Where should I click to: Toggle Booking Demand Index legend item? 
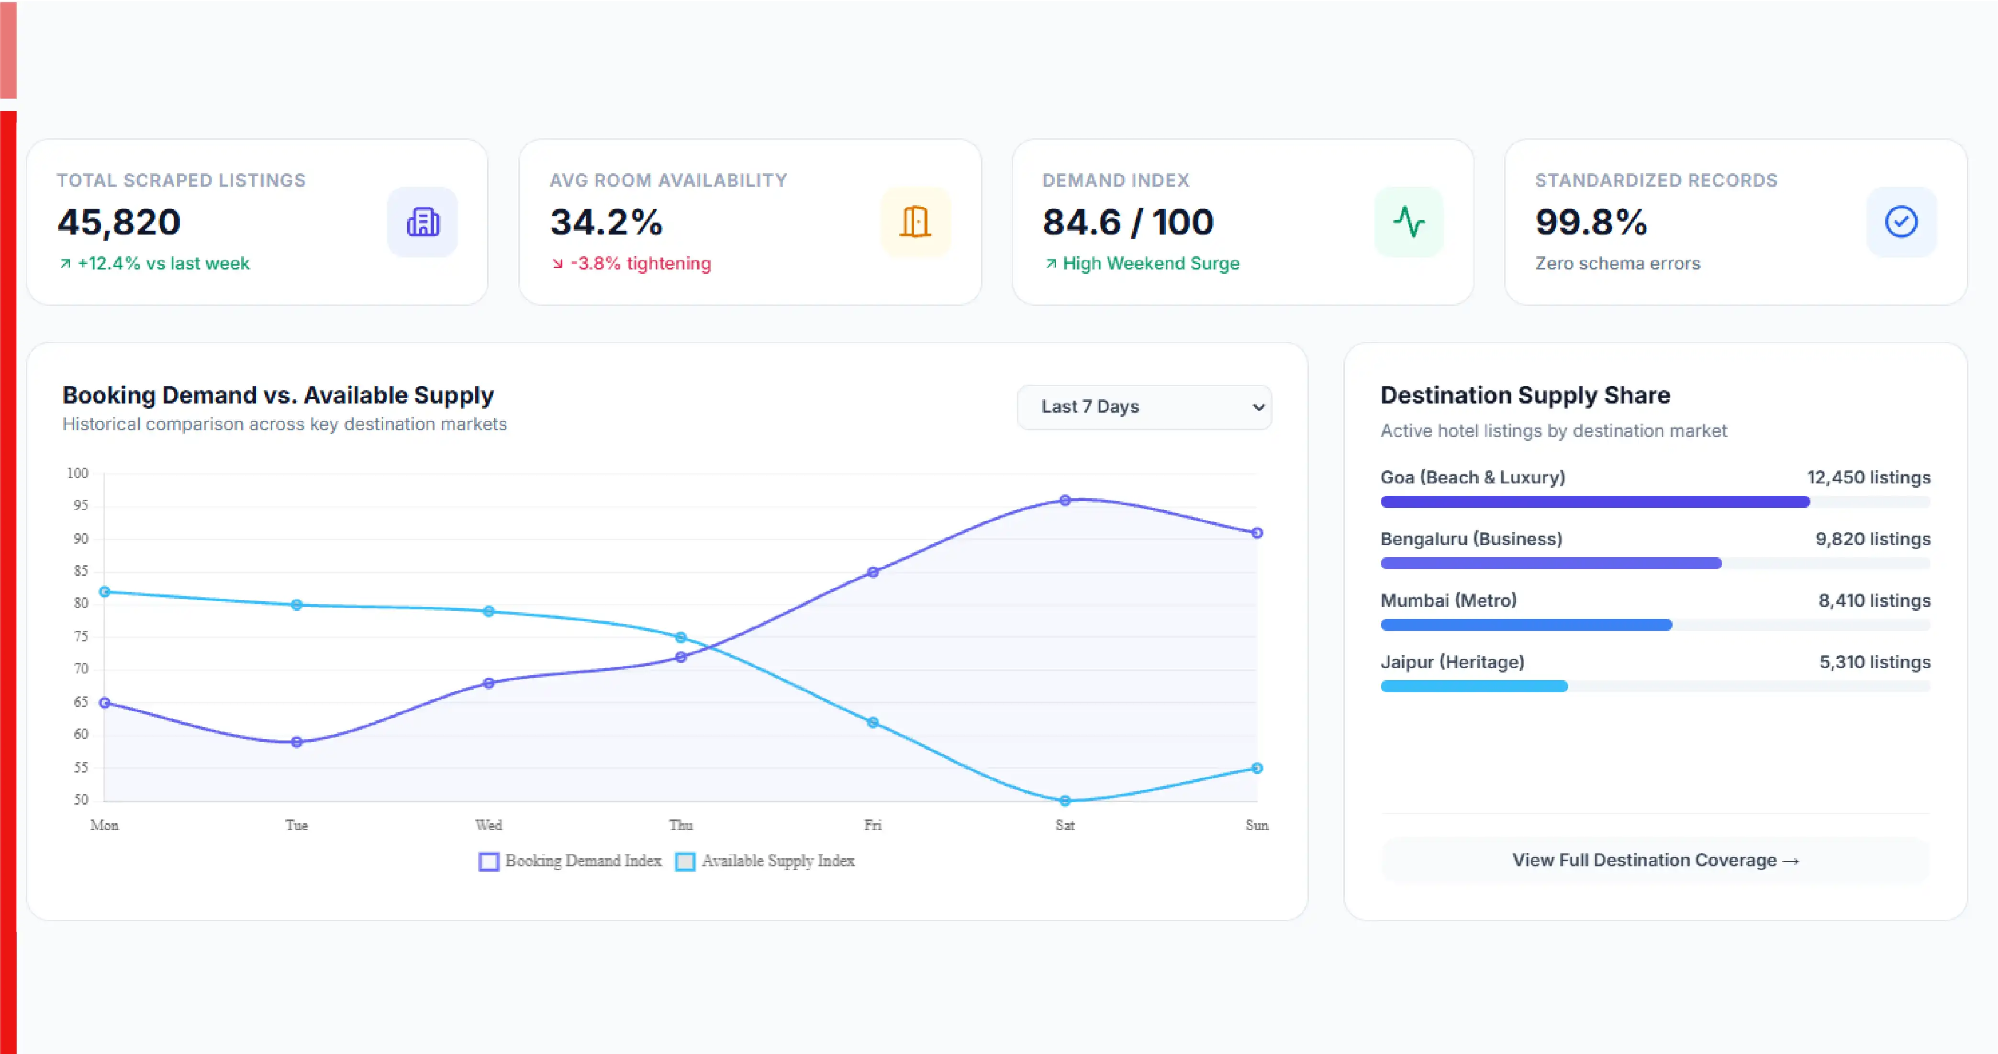click(x=570, y=861)
